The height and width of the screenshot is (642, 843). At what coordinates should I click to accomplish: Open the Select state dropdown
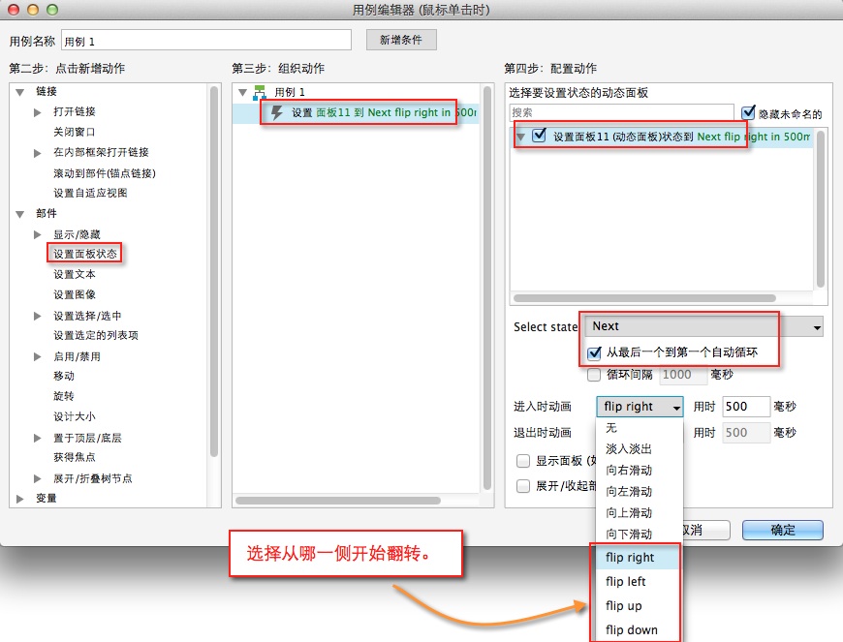(x=703, y=327)
